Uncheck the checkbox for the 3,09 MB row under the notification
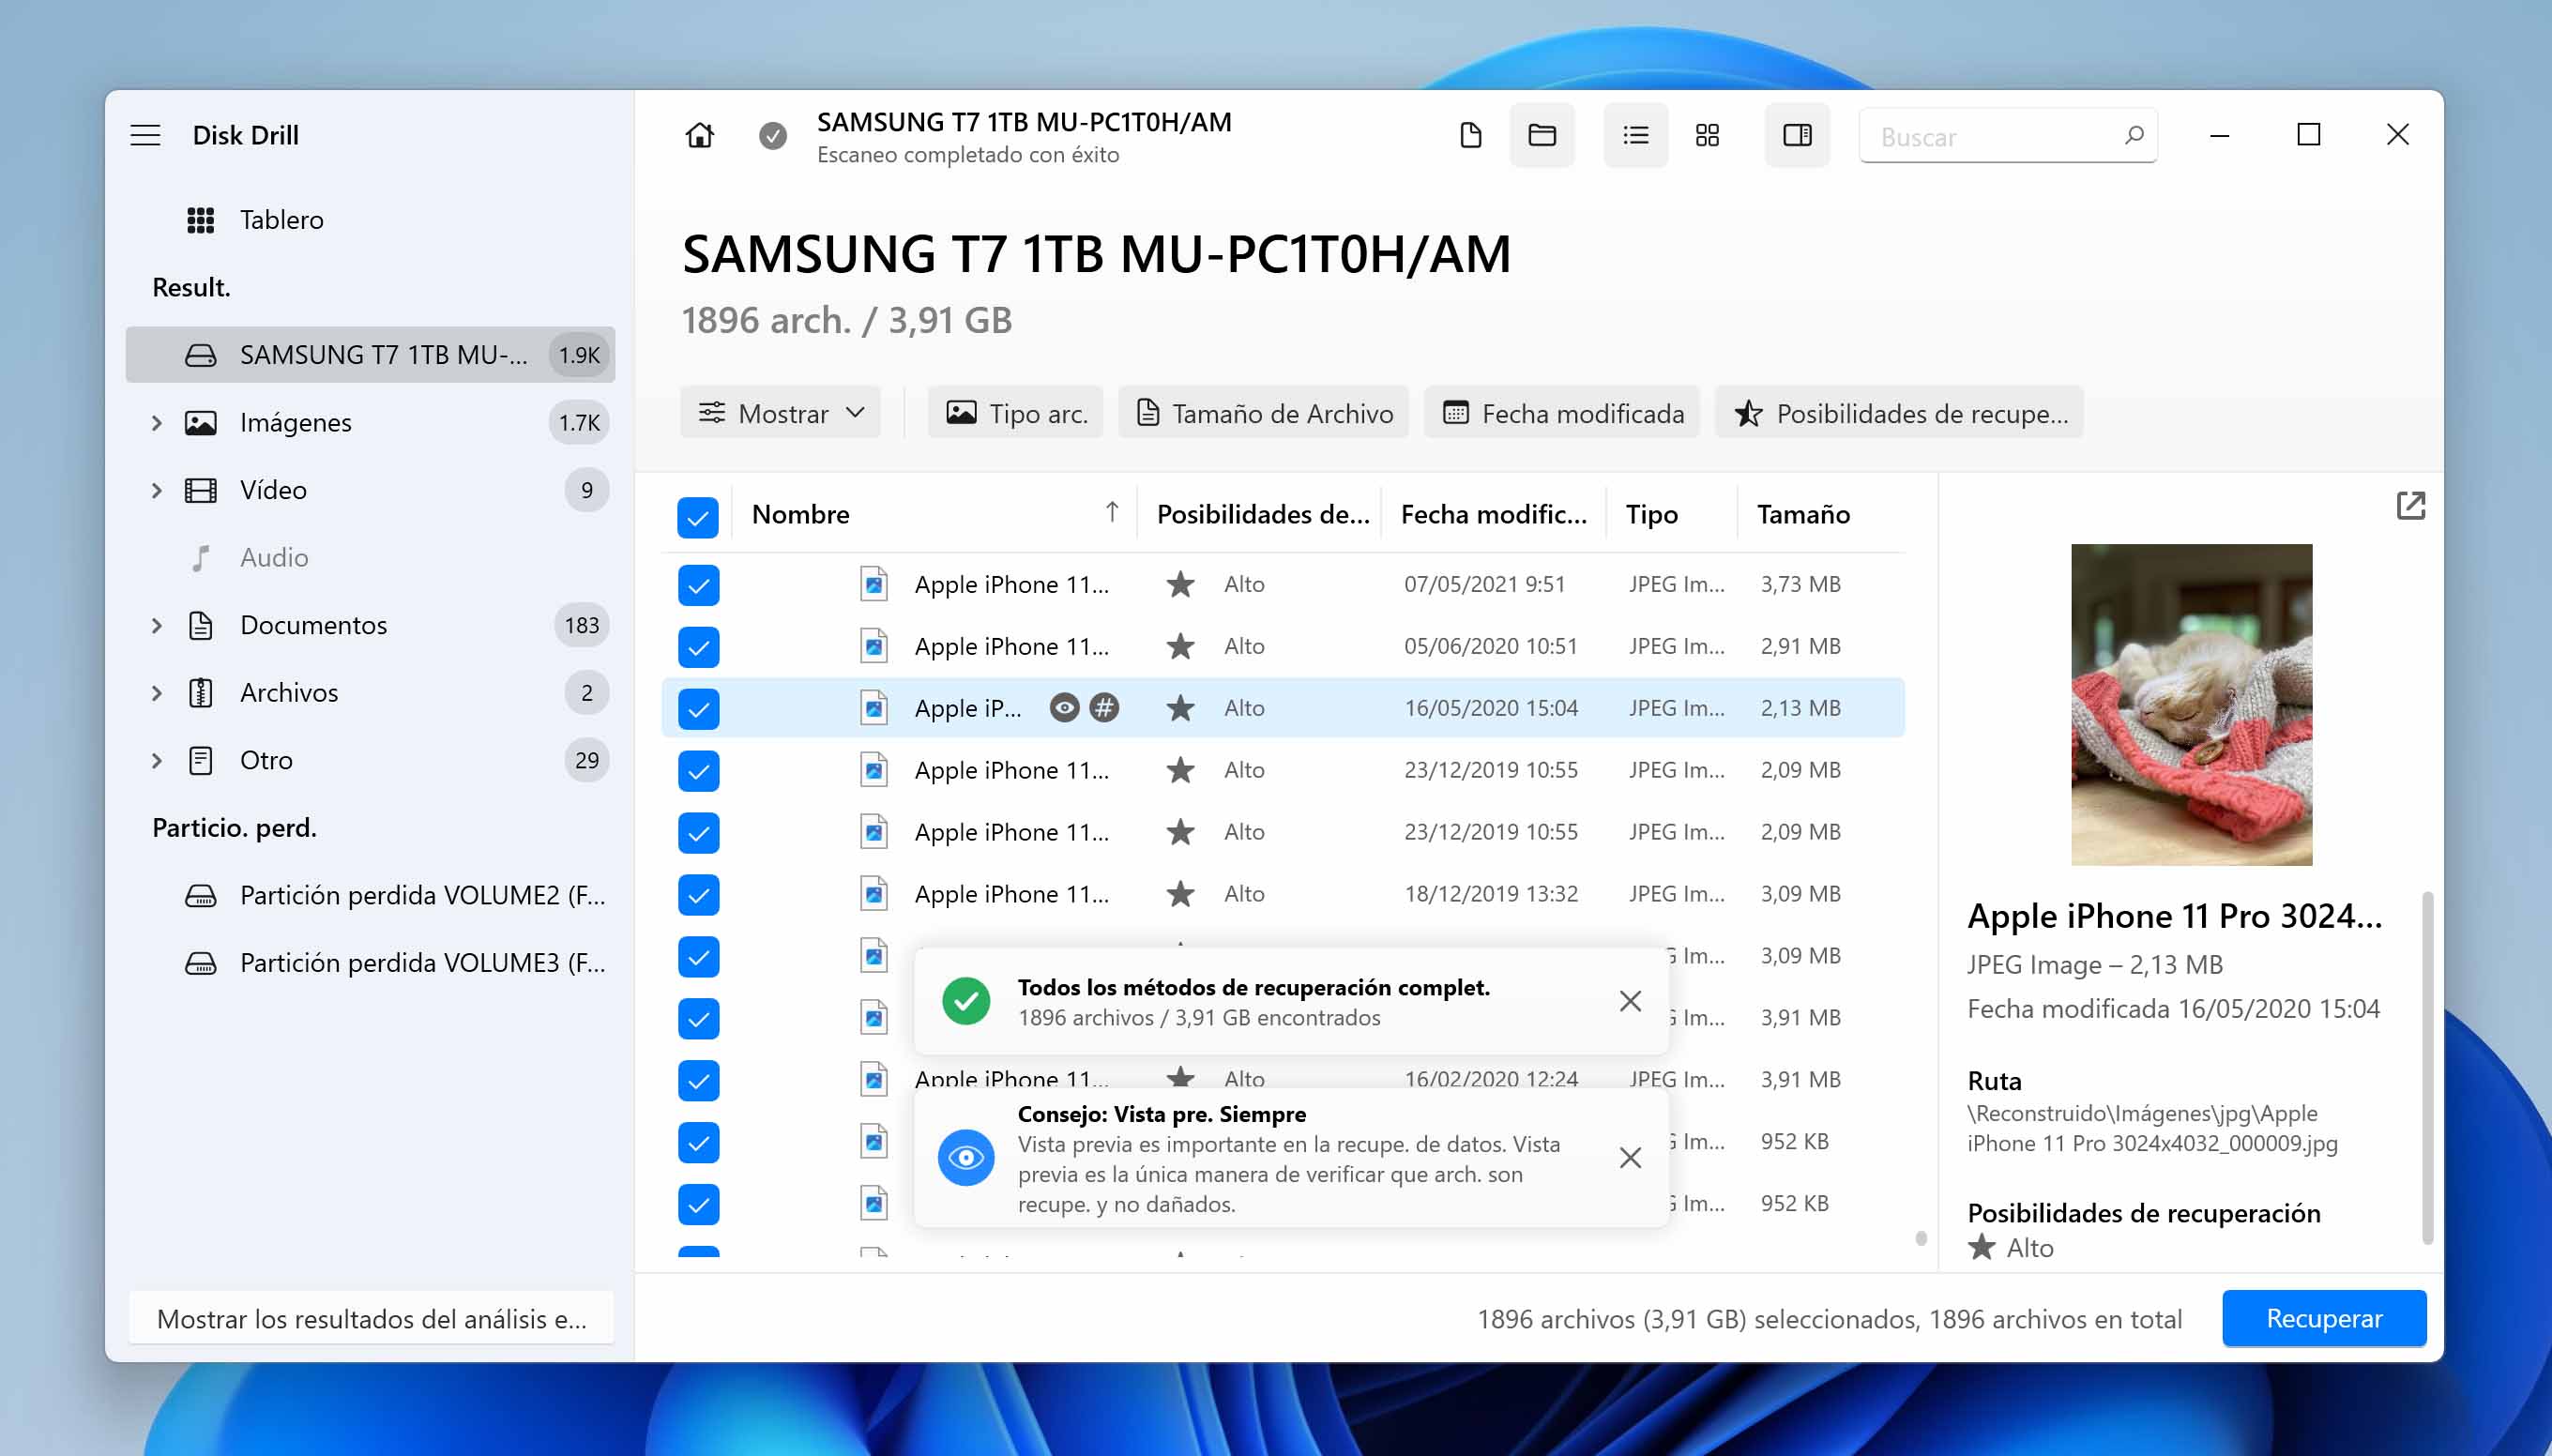Screen dimensions: 2552x1456 [x=698, y=957]
